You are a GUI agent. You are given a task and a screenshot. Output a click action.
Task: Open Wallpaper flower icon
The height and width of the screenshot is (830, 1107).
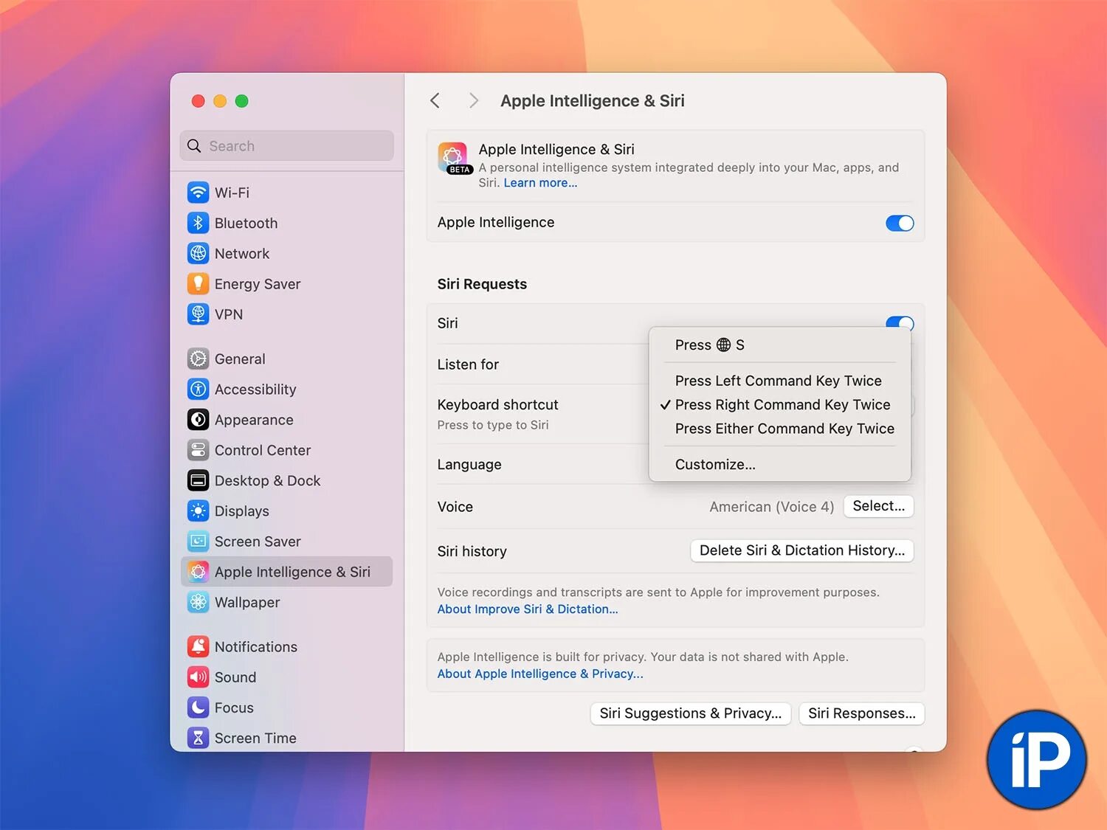(x=198, y=602)
